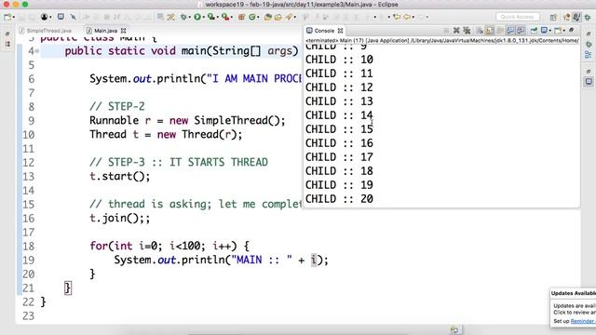Click line number 16 in gutter
This screenshot has width=596, height=335.
point(29,219)
